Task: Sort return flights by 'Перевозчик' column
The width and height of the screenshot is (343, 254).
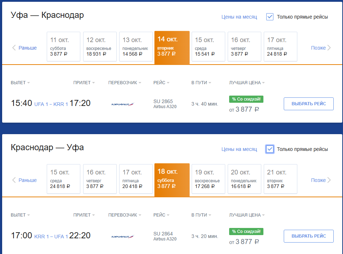Action: pos(125,215)
